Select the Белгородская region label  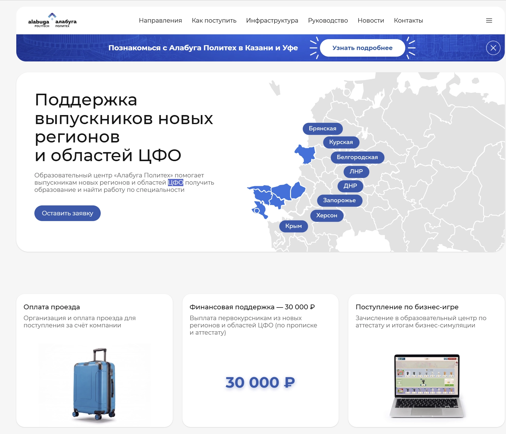tap(357, 157)
